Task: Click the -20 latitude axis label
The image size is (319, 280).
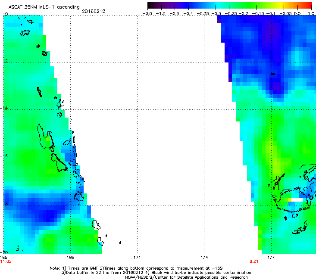Action: [x=4, y=252]
